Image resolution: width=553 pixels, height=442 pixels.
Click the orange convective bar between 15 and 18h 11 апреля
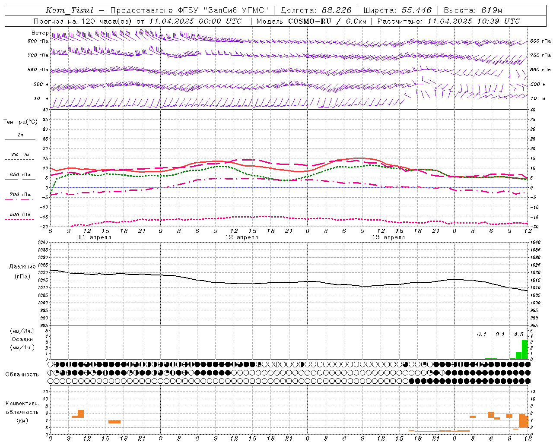point(114,422)
